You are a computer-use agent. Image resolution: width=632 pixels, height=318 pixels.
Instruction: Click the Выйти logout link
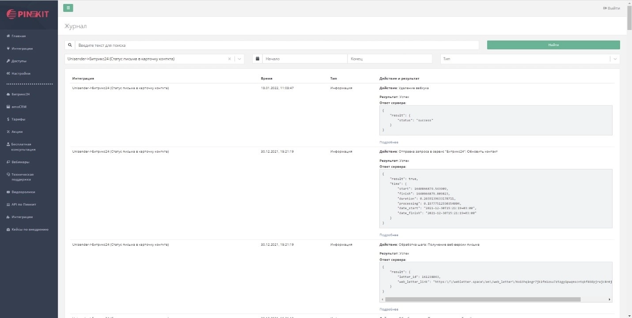coord(611,8)
